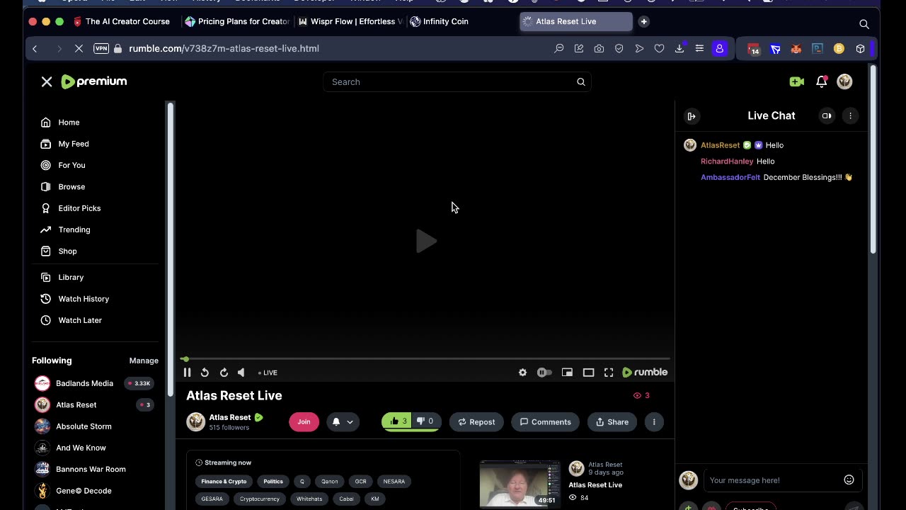Select the Finance & Crypto tag
This screenshot has height=510, width=906.
coord(224,482)
